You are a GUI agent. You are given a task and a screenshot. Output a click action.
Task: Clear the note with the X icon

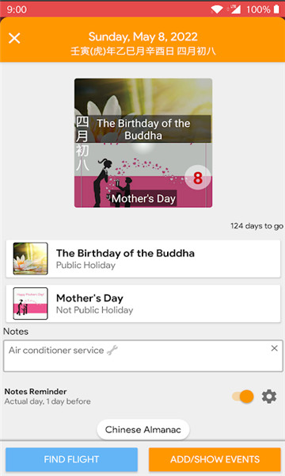(275, 348)
